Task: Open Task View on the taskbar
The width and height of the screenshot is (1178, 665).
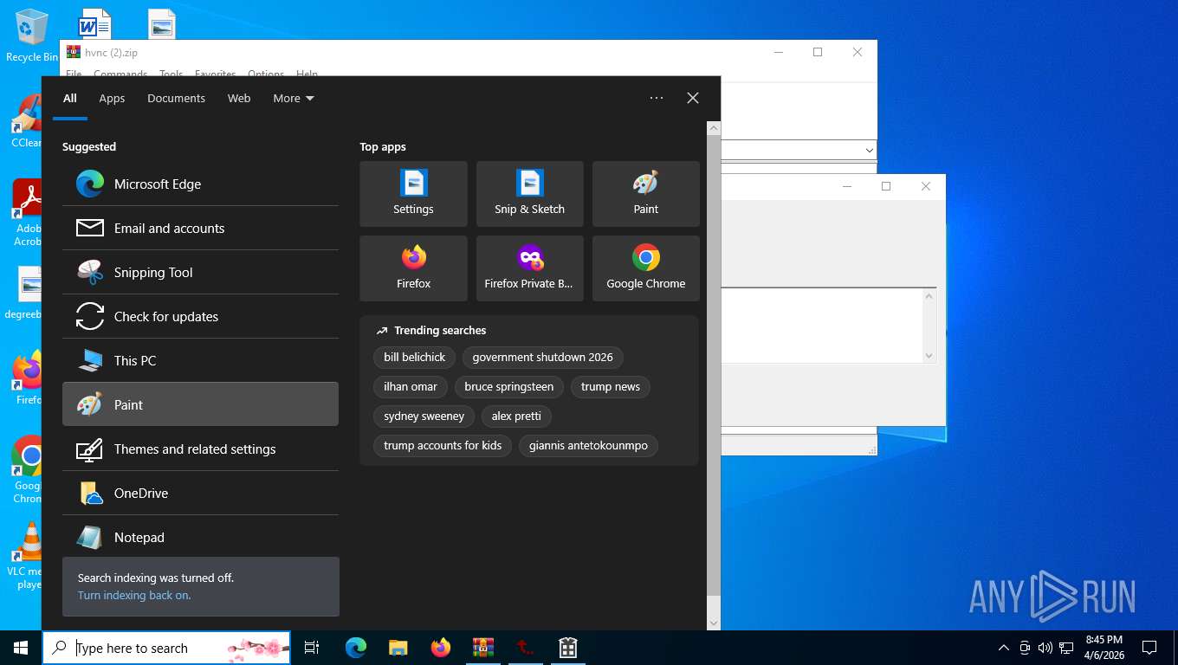Action: click(x=312, y=648)
